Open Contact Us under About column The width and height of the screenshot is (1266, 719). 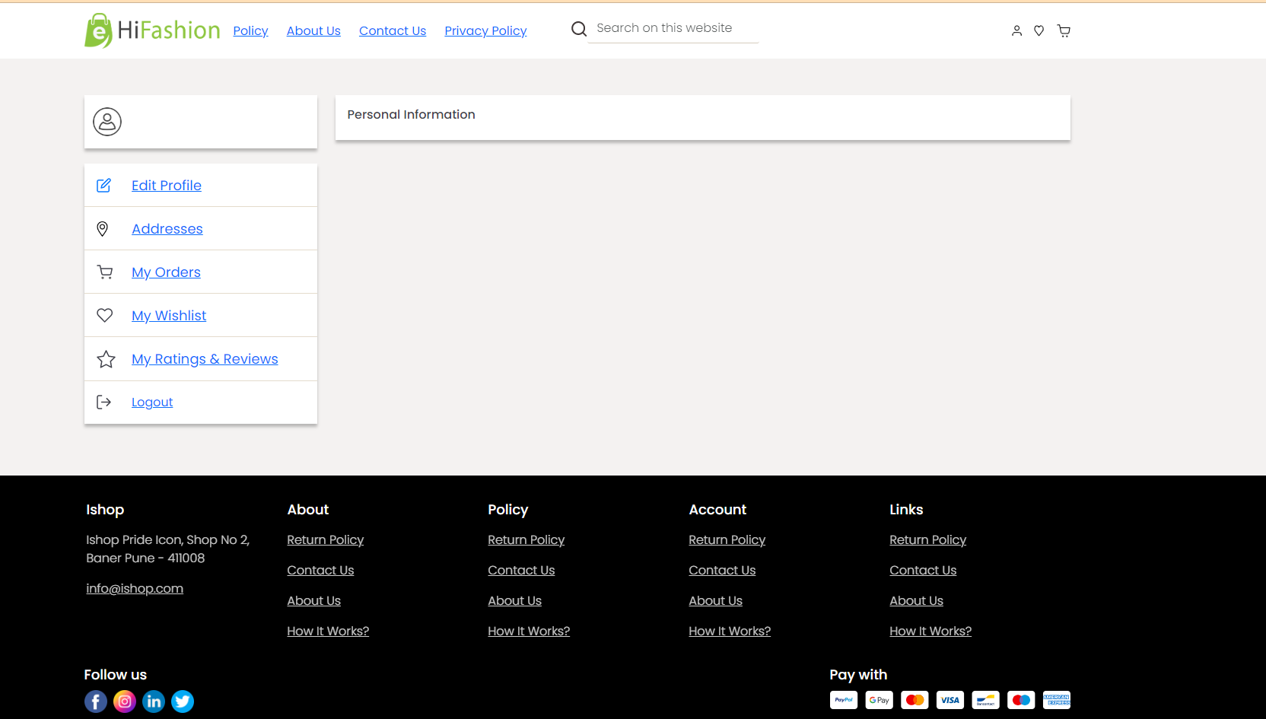pyautogui.click(x=320, y=570)
